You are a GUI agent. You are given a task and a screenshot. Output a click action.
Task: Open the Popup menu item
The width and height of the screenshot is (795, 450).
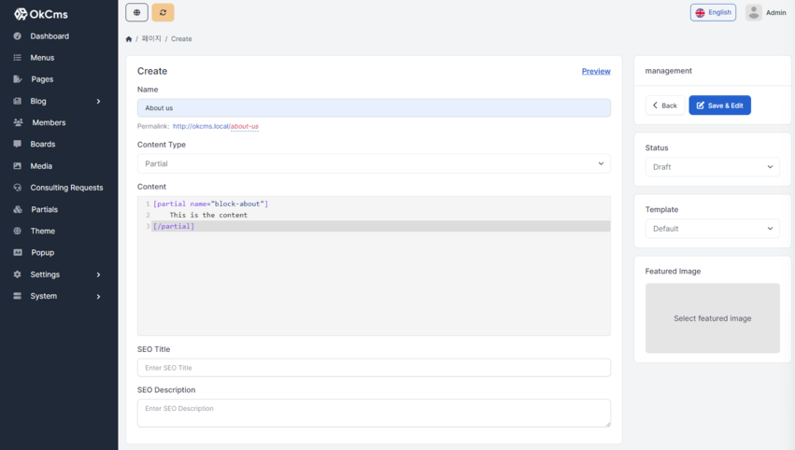42,252
